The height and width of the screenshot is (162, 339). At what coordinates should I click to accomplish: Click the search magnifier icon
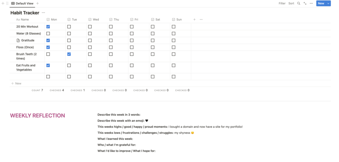click(299, 3)
